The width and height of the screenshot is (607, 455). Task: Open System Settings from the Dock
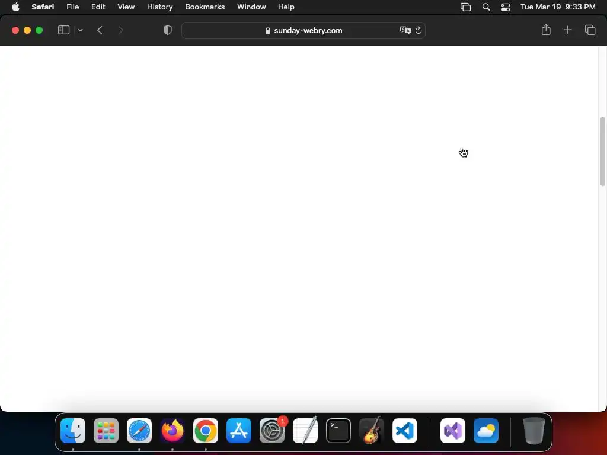click(272, 431)
